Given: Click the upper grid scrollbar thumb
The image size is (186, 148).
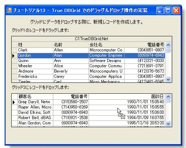Looking at the screenshot, I should coord(168,50).
